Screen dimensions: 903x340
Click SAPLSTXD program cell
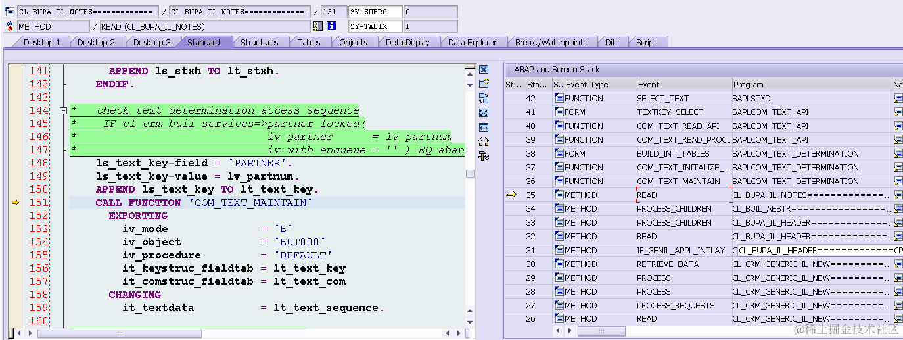coord(812,99)
